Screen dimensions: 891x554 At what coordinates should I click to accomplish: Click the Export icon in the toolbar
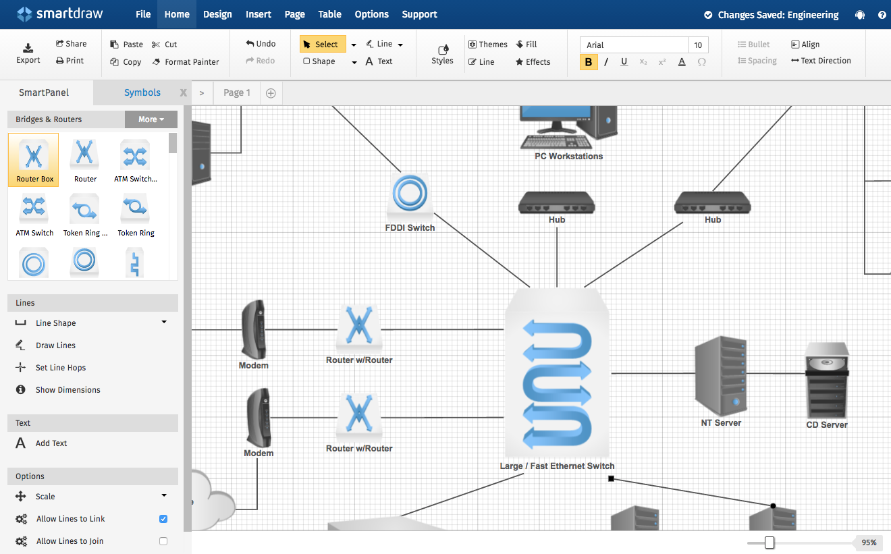tap(28, 48)
